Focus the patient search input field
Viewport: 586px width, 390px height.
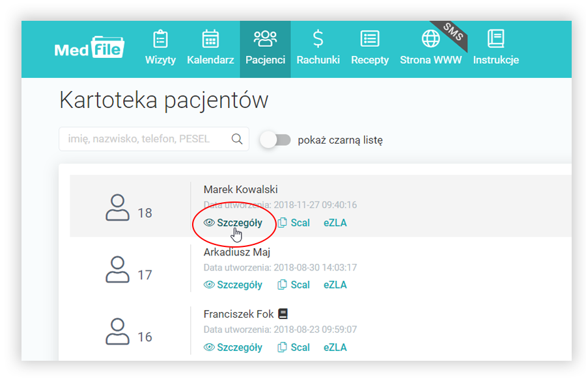point(146,138)
